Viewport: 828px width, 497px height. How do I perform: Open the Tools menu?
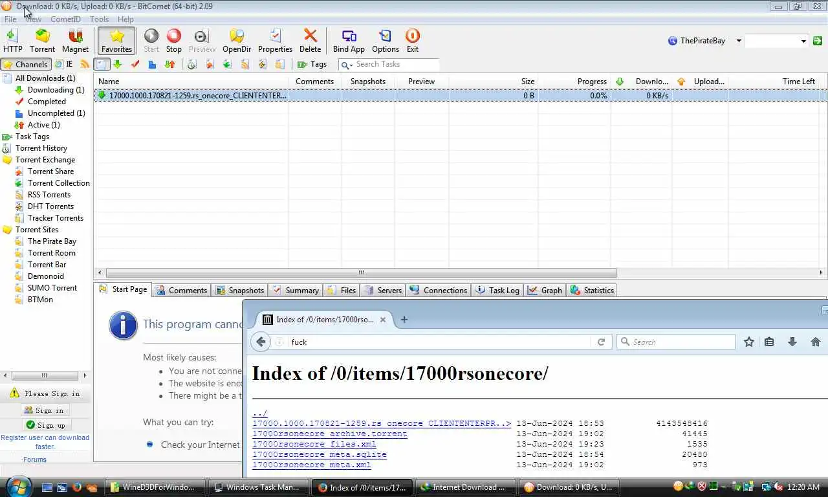click(x=99, y=19)
